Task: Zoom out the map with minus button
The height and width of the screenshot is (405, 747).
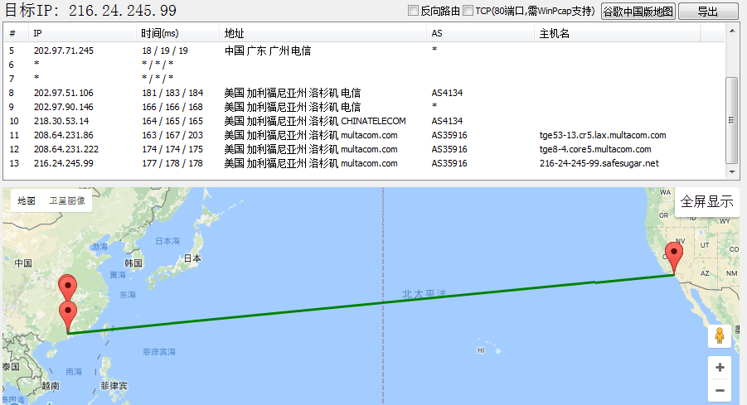Action: (719, 390)
